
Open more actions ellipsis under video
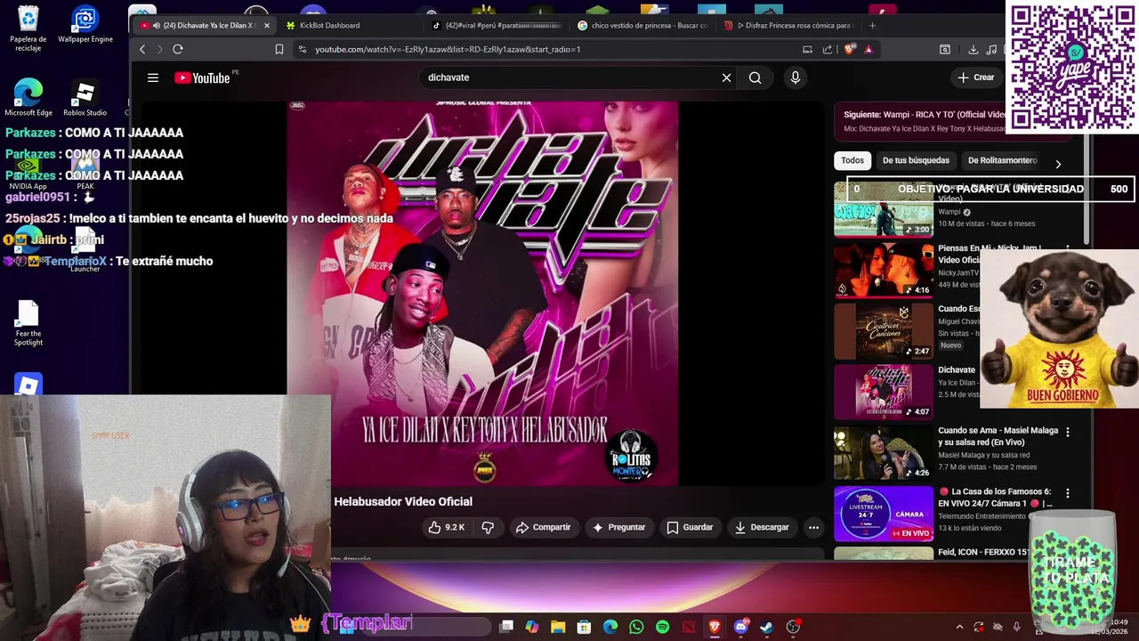(x=813, y=527)
